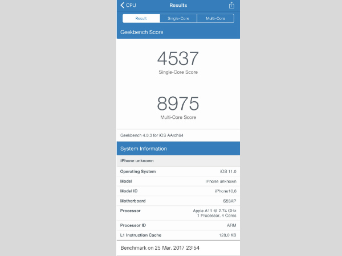Tap the 128.0 KB cache value

227,235
